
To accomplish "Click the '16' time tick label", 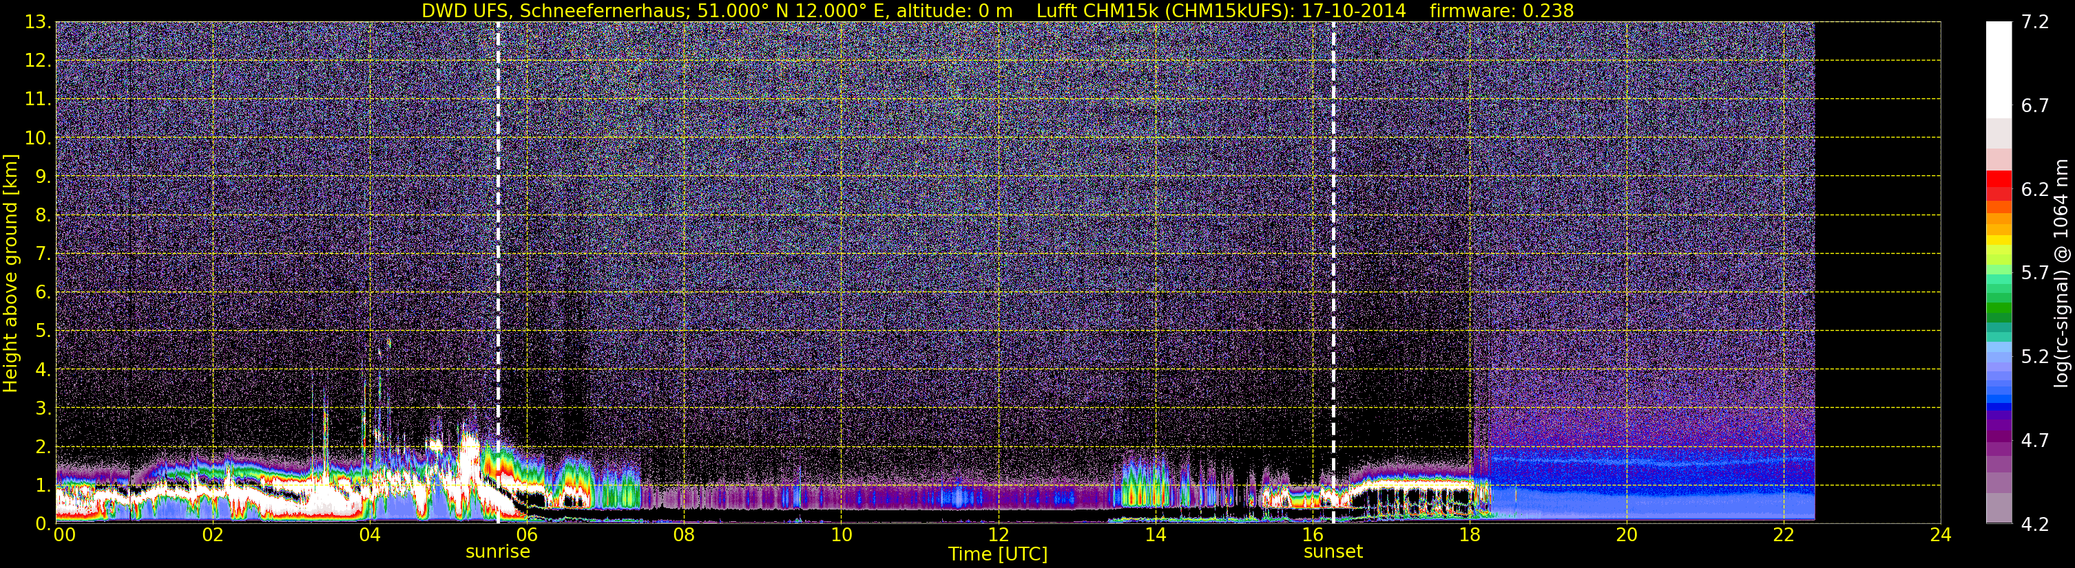I will 1312,535.
